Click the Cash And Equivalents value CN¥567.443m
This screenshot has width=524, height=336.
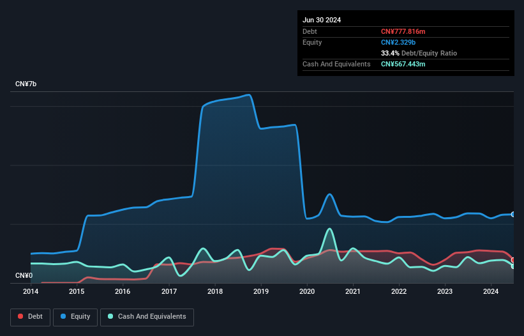[403, 64]
